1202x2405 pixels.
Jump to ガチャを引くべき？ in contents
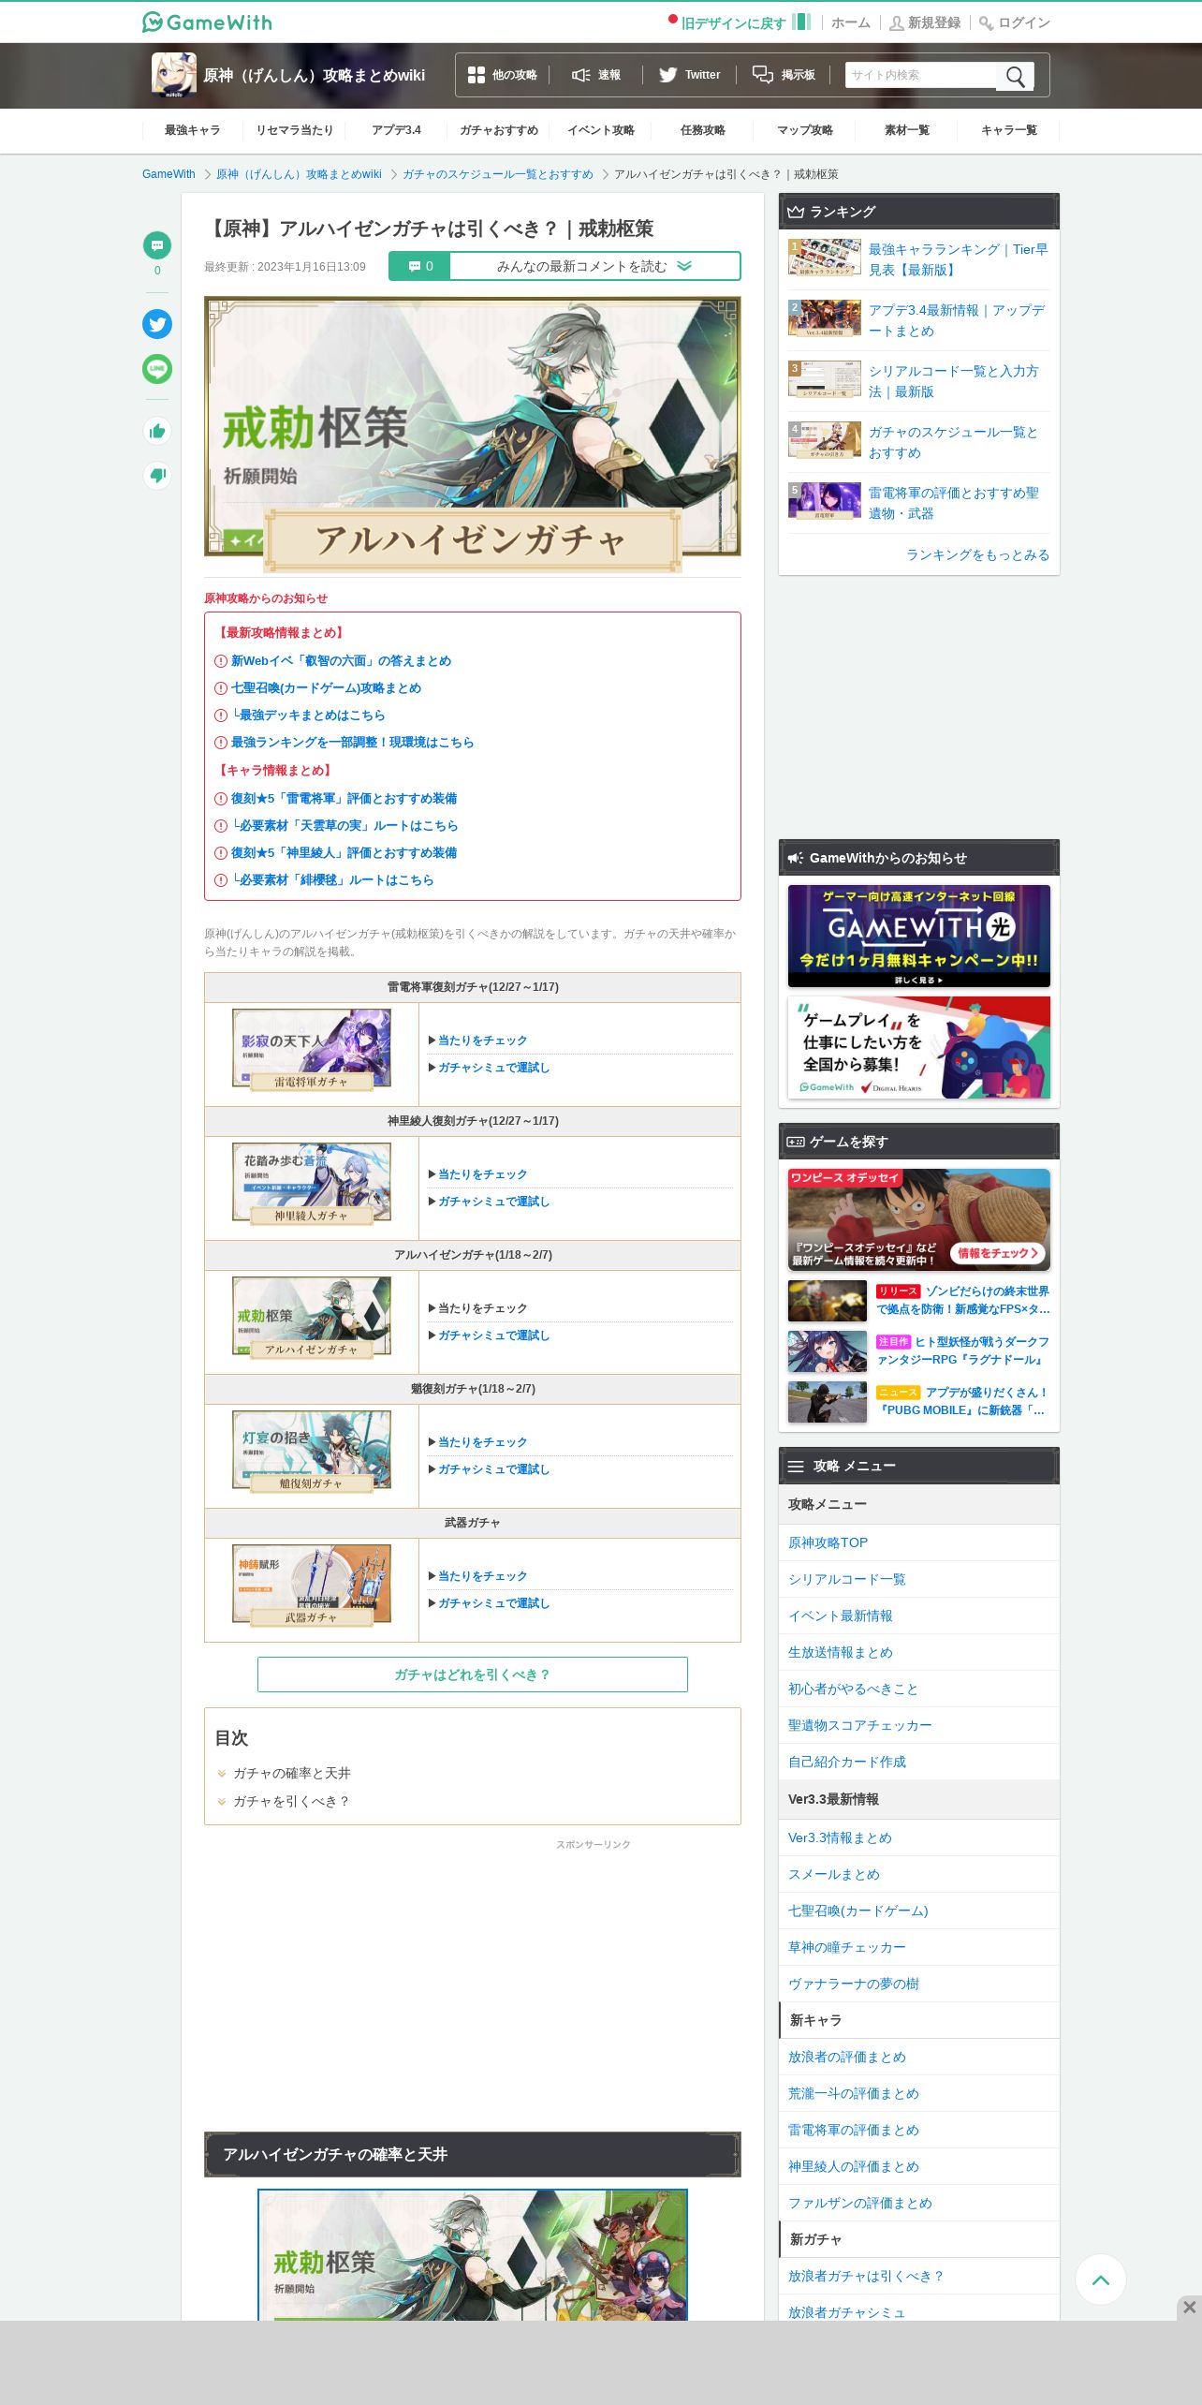(x=291, y=1801)
